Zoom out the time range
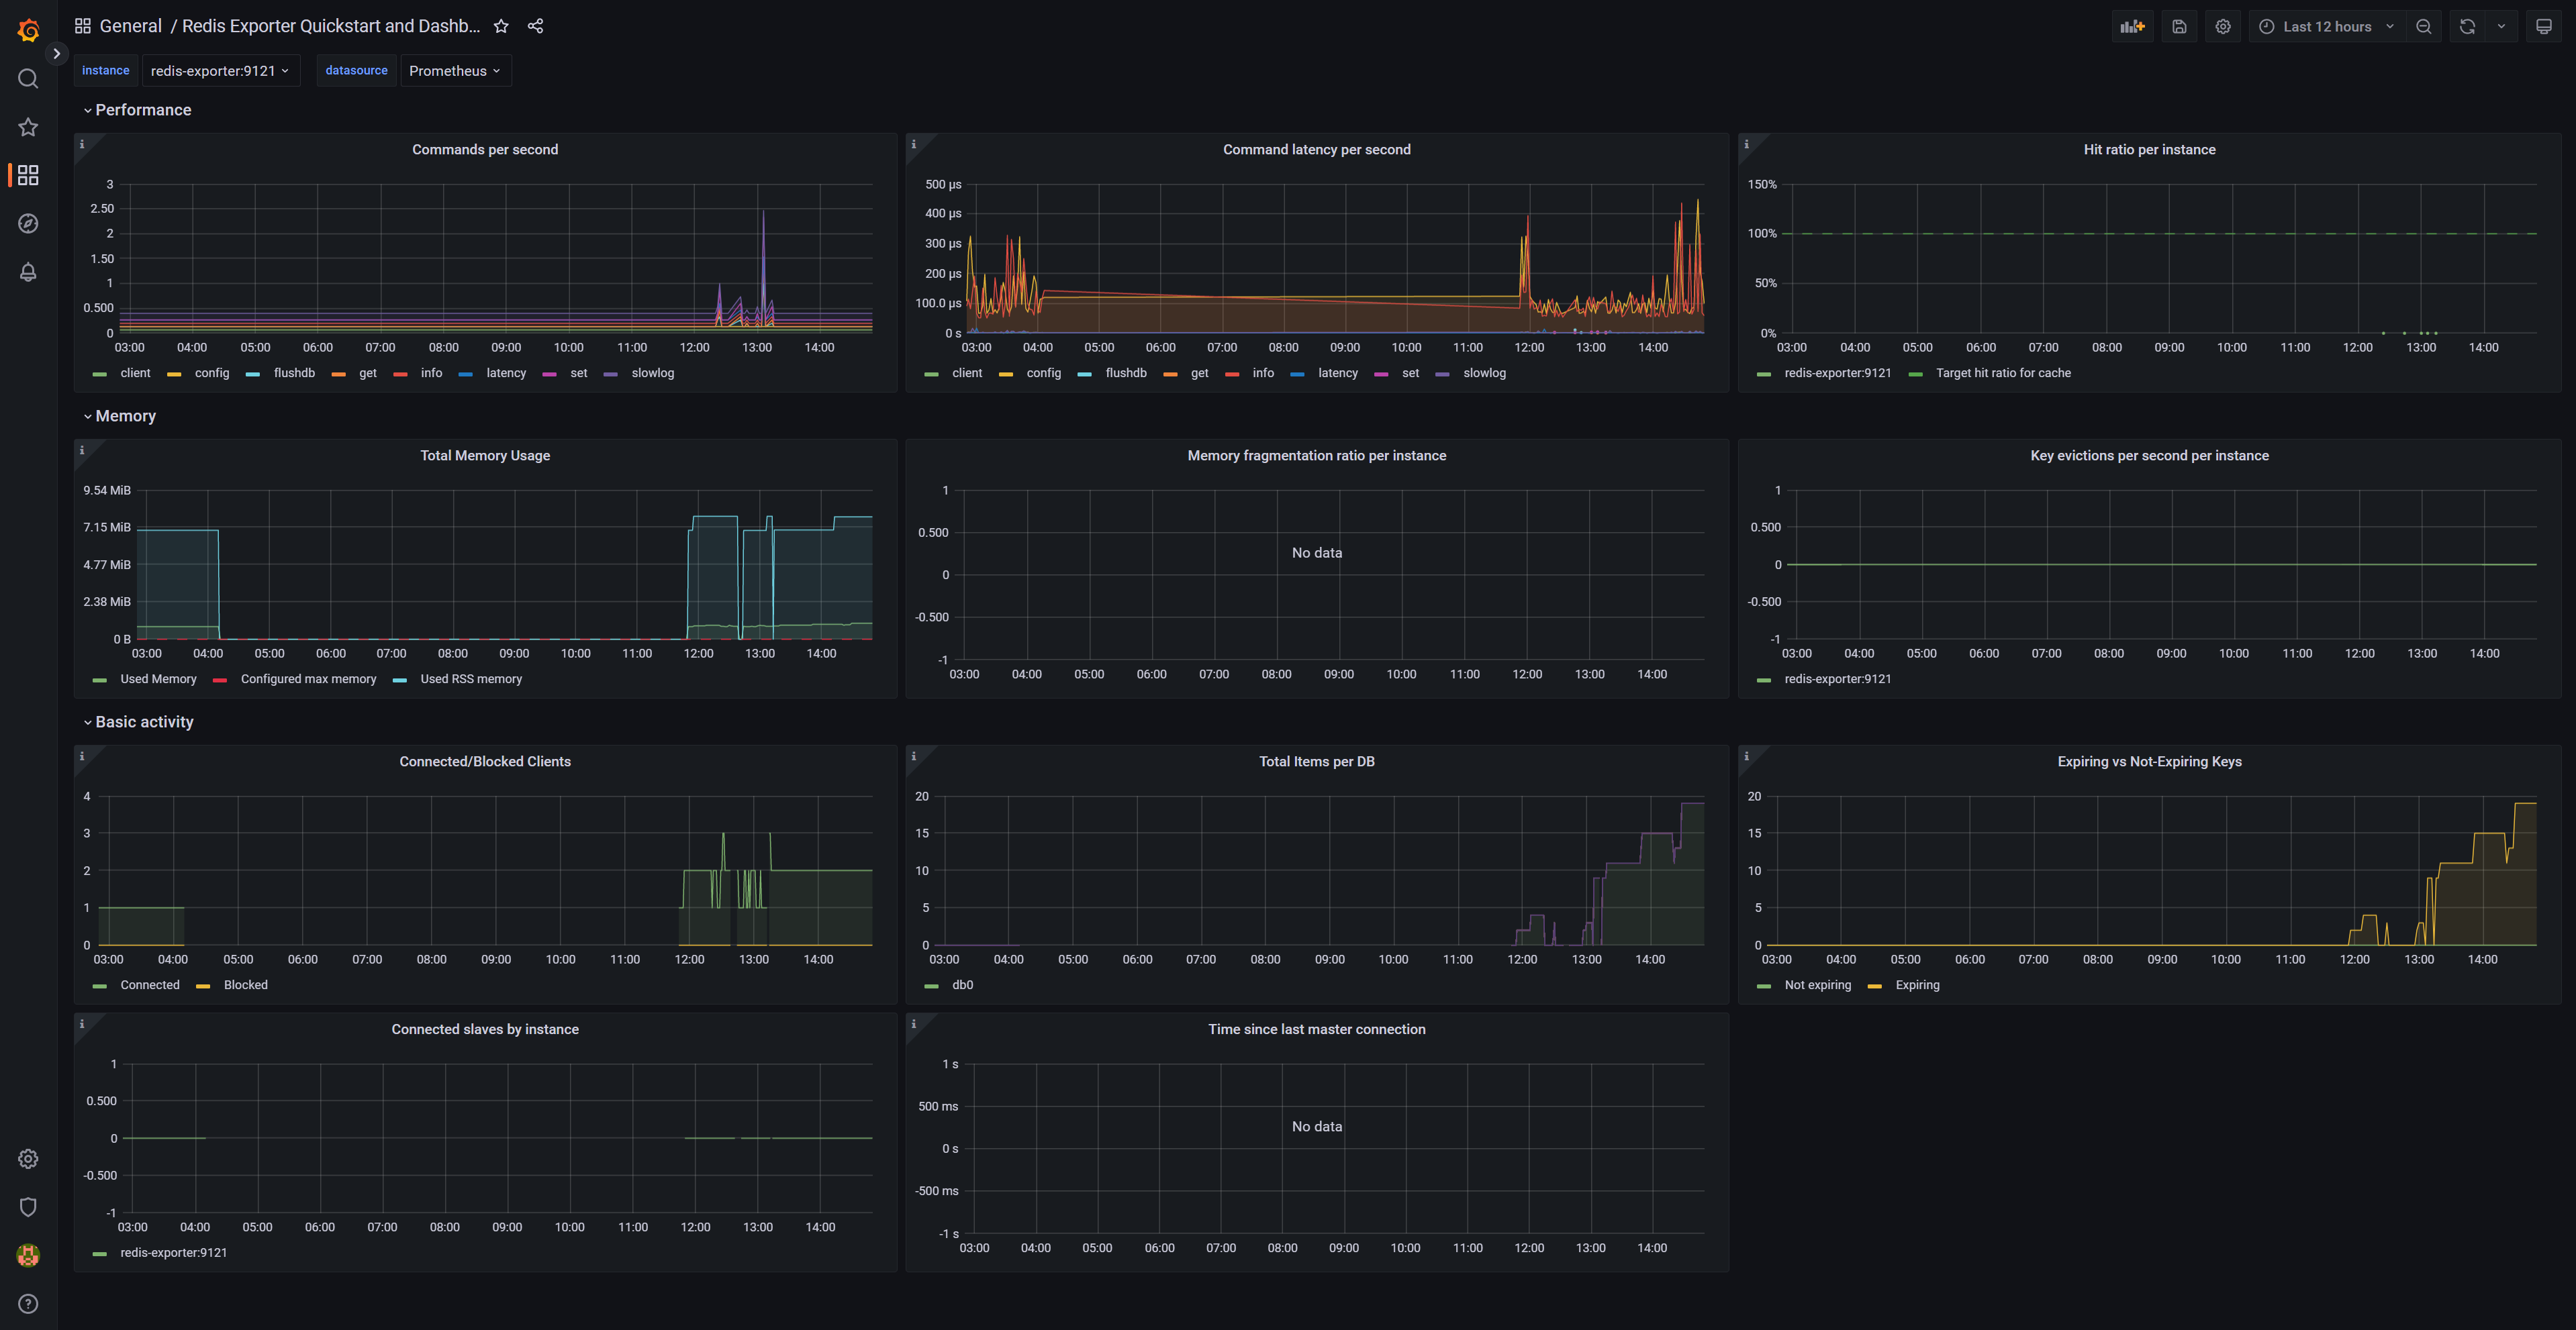This screenshot has width=2576, height=1330. [x=2423, y=27]
